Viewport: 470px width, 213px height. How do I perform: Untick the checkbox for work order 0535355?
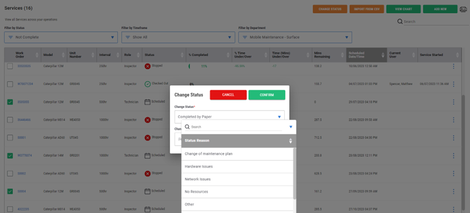10,102
